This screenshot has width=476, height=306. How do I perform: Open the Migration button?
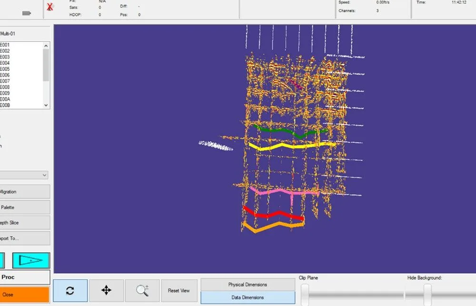[x=25, y=192]
